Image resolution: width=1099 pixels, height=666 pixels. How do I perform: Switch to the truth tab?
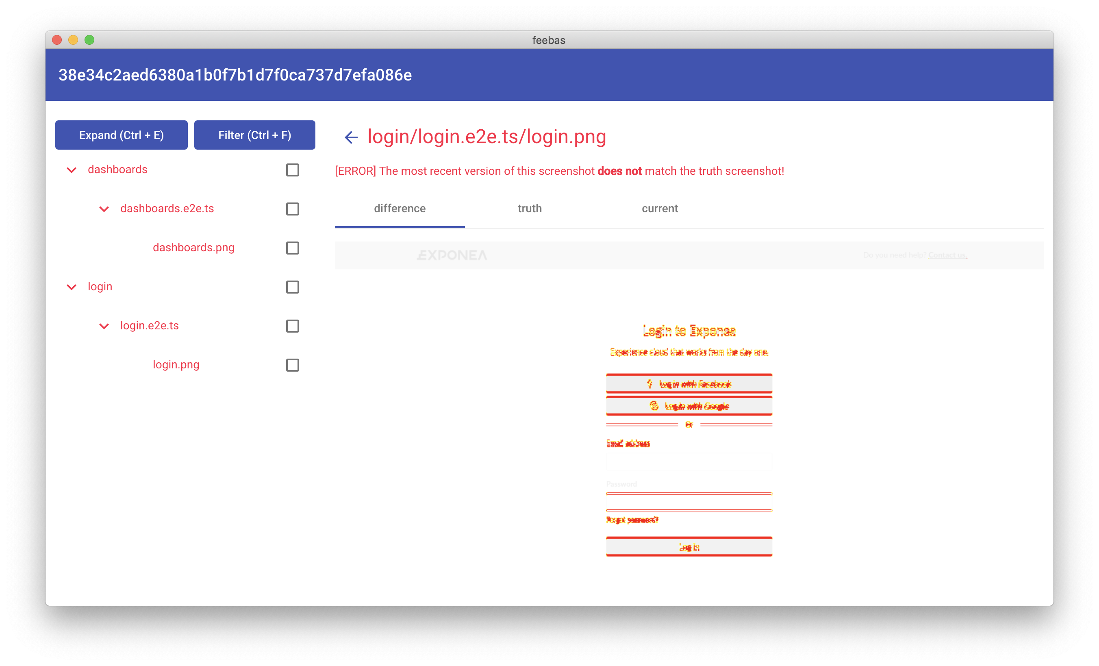(x=530, y=208)
